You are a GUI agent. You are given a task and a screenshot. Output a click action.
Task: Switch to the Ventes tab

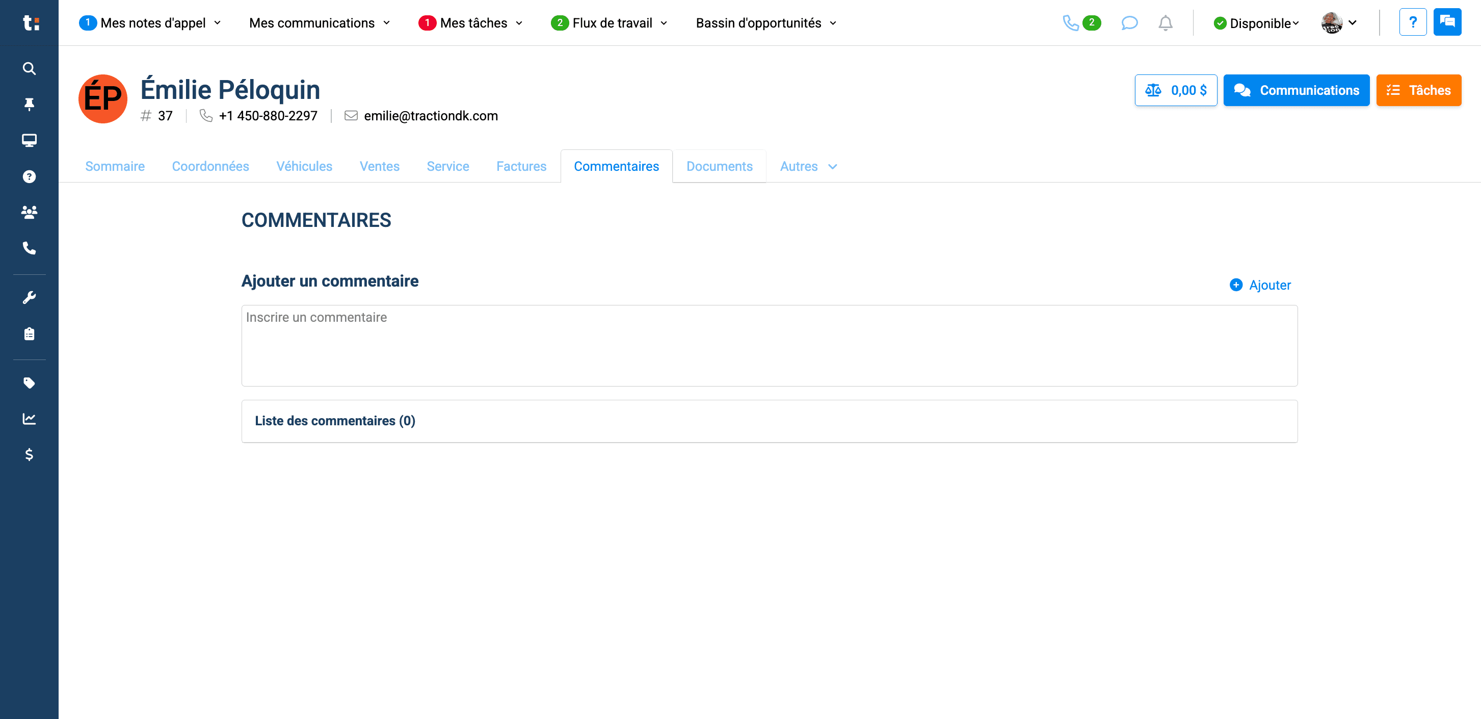[x=380, y=166]
